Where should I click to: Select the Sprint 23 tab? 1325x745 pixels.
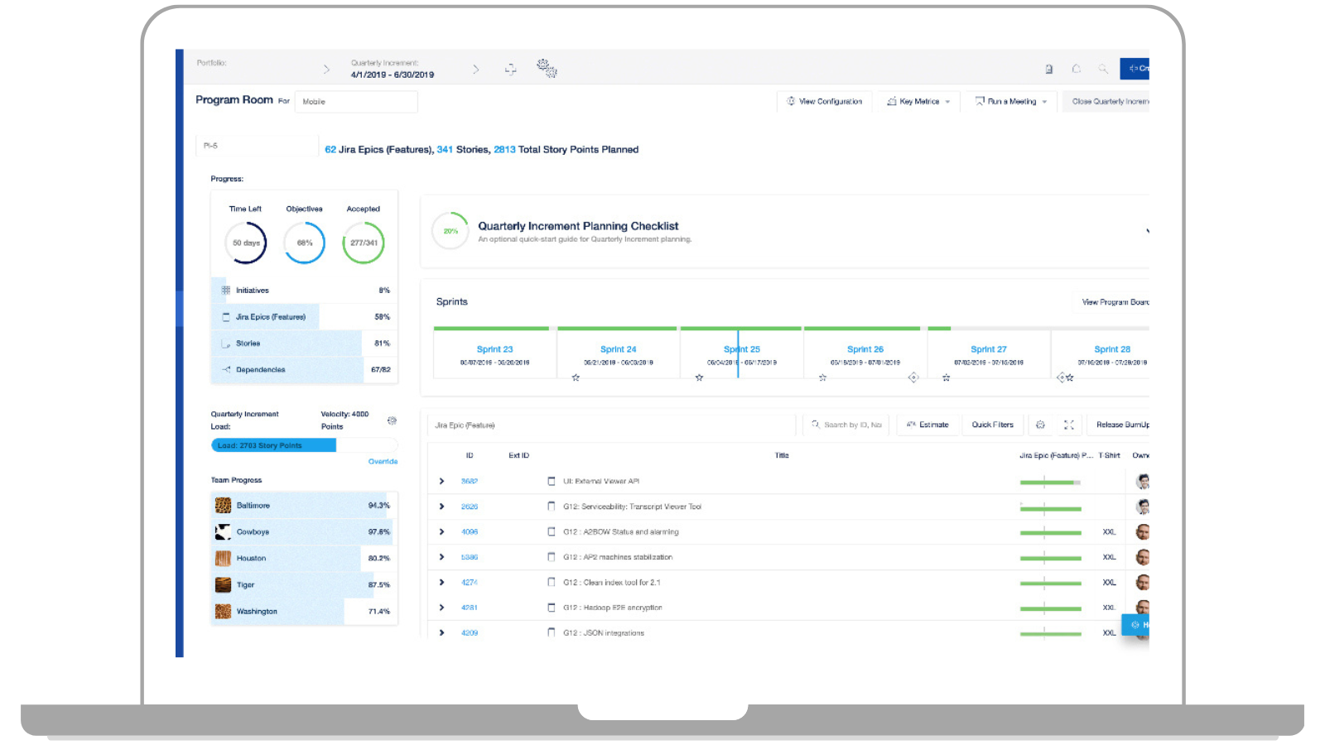494,349
